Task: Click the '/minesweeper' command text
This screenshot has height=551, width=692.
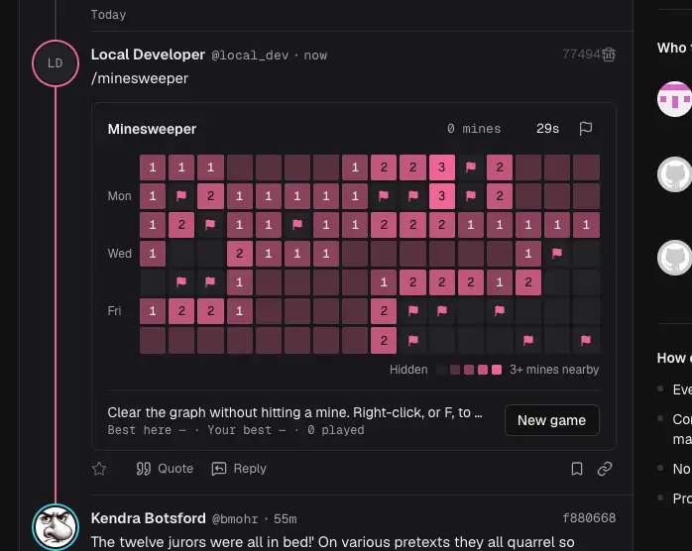Action: point(140,78)
